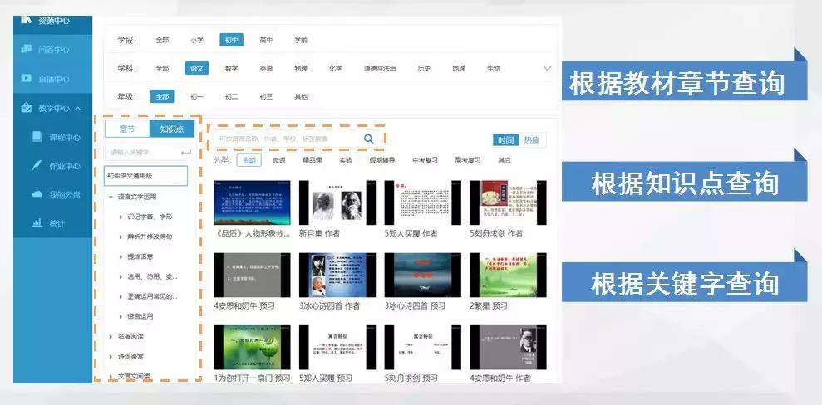Image resolution: width=822 pixels, height=405 pixels.
Task: Expand the 学科 subject row chevron
Action: pyautogui.click(x=547, y=68)
